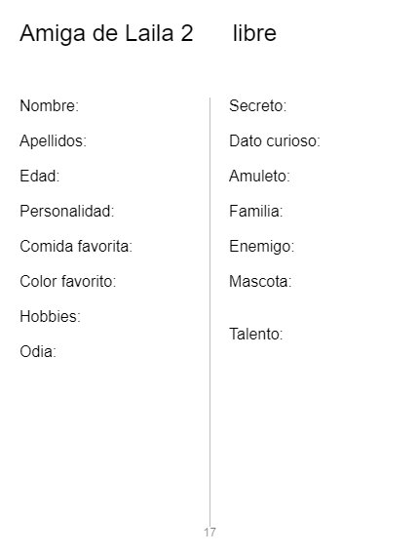419x556 pixels.
Task: Click the 'Hobbies:' field label
Action: coord(51,316)
